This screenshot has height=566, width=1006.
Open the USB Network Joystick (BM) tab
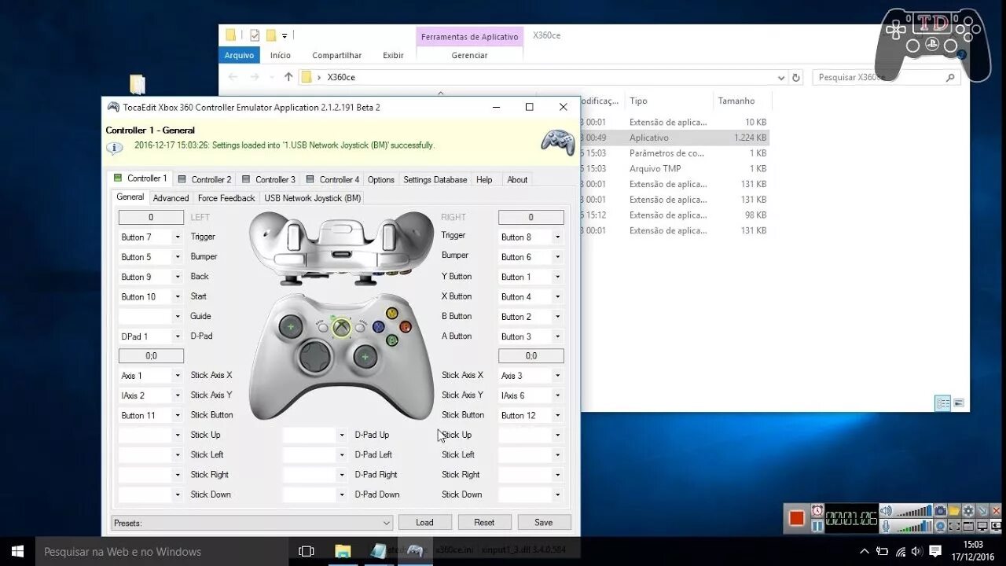pos(313,198)
